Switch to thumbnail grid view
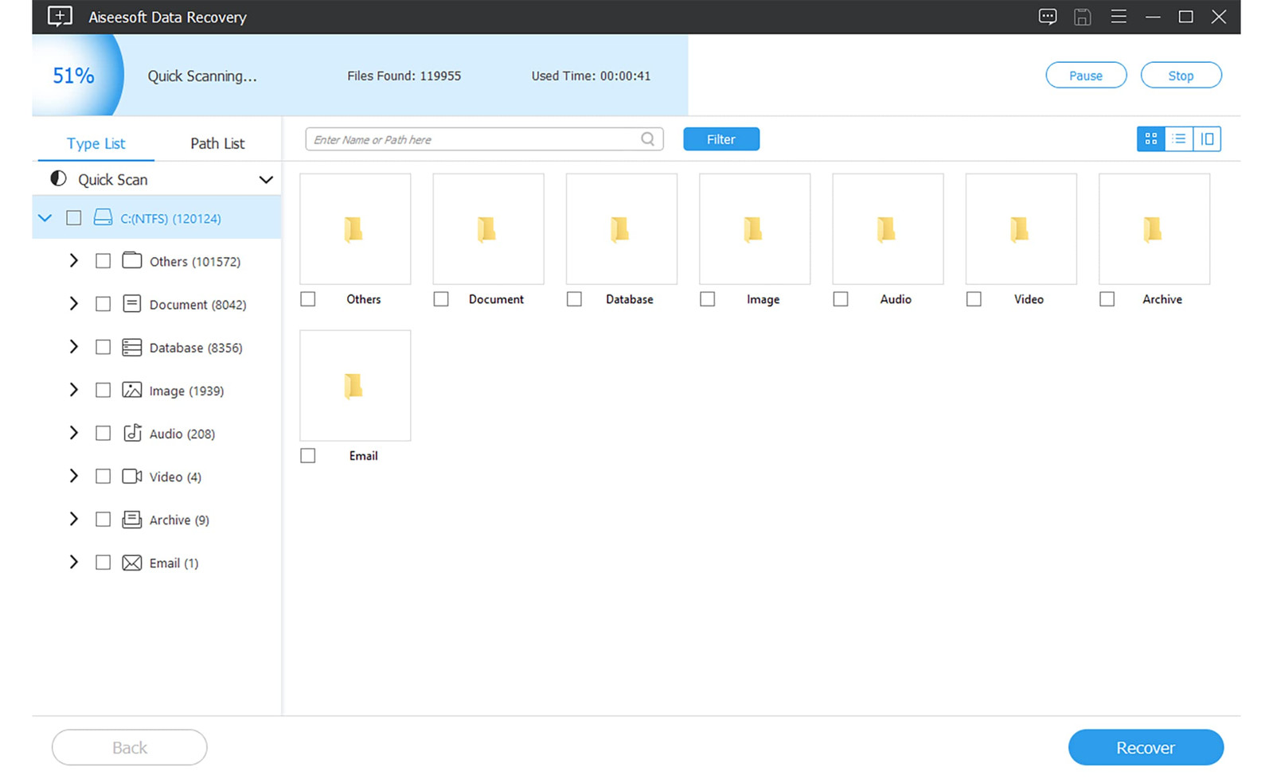Screen dimensions: 1273x783 tap(1151, 139)
